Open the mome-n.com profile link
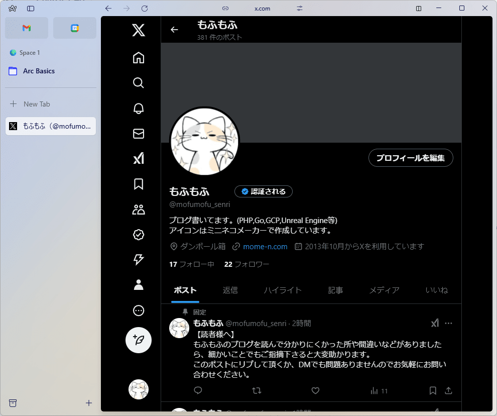 point(265,246)
